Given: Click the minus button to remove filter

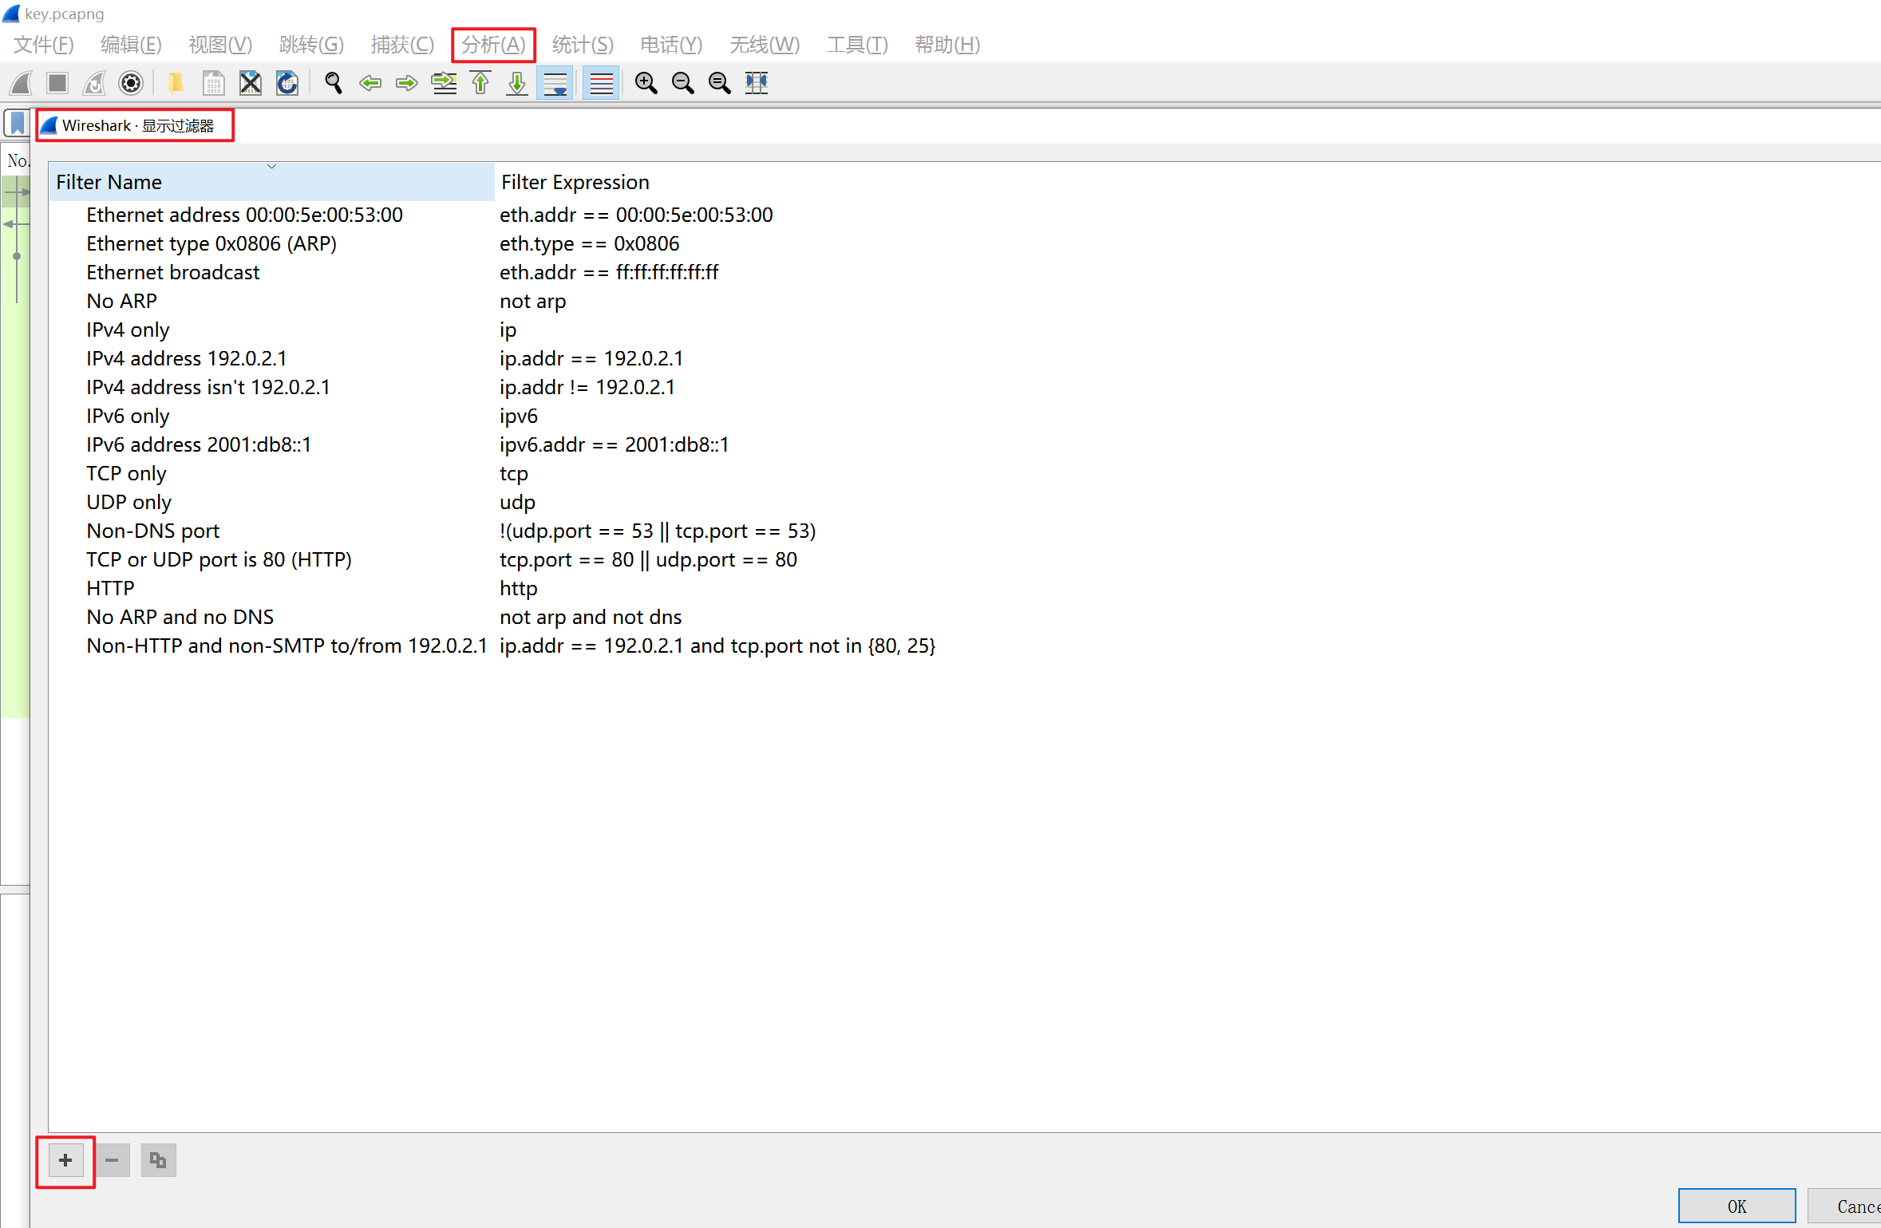Looking at the screenshot, I should 112,1160.
